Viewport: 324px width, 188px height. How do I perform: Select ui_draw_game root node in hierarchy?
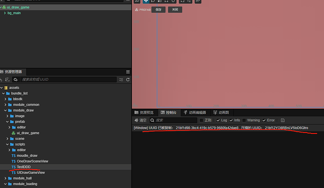pos(65,7)
